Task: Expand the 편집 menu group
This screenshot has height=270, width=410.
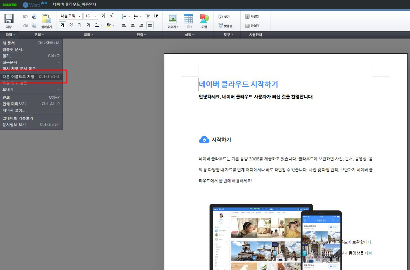Action: pyautogui.click(x=39, y=35)
